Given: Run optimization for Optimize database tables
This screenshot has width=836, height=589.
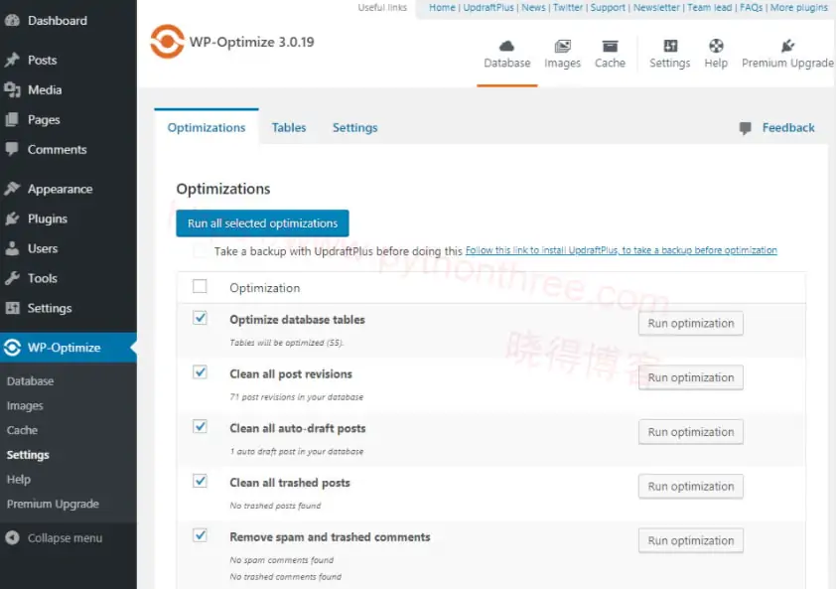Looking at the screenshot, I should (x=690, y=324).
